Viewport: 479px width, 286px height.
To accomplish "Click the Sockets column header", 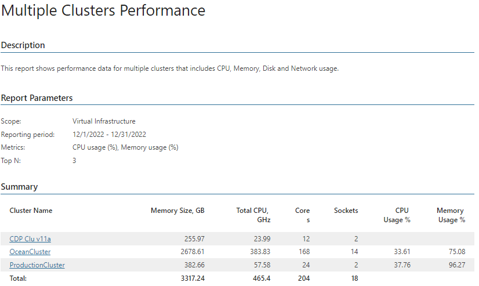I will tap(346, 211).
